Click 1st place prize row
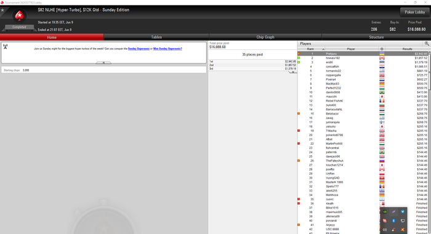Image resolution: width=431 pixels, height=234 pixels. click(x=252, y=62)
